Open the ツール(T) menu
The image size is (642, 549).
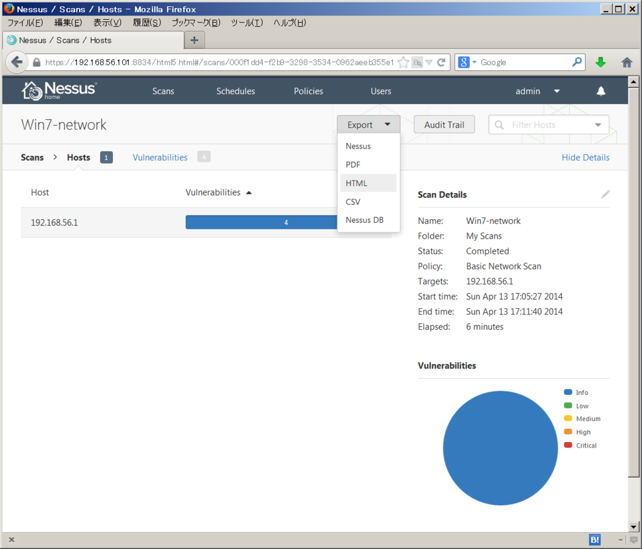point(247,23)
